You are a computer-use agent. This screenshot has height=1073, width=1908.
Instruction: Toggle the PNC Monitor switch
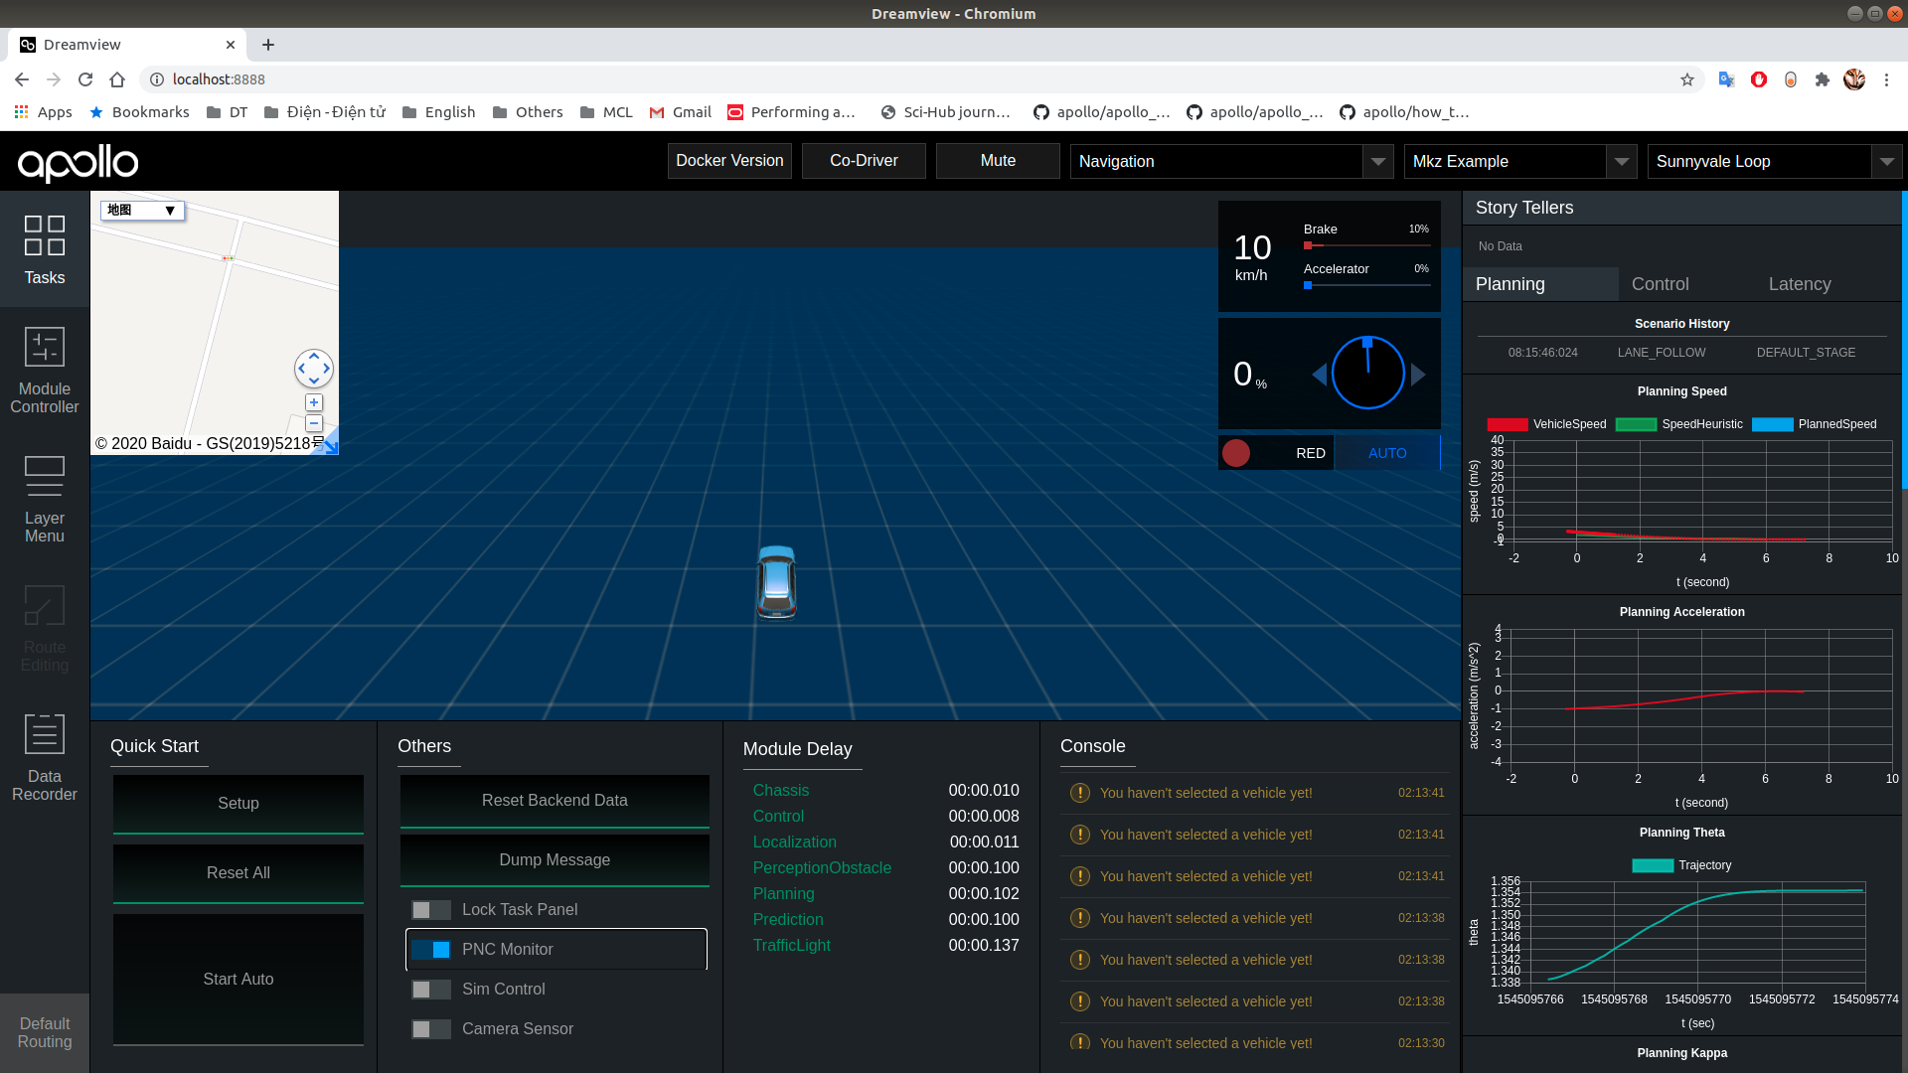[x=431, y=950]
